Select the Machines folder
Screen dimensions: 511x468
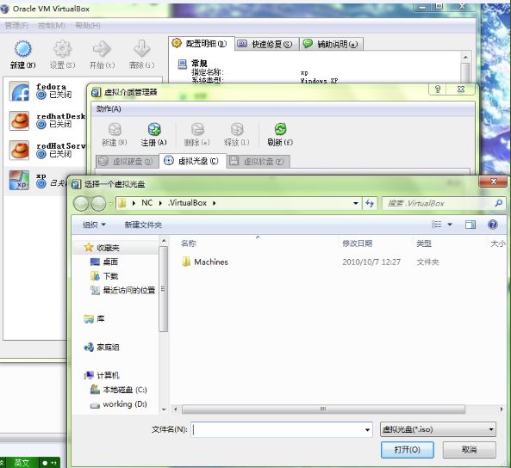click(x=205, y=262)
